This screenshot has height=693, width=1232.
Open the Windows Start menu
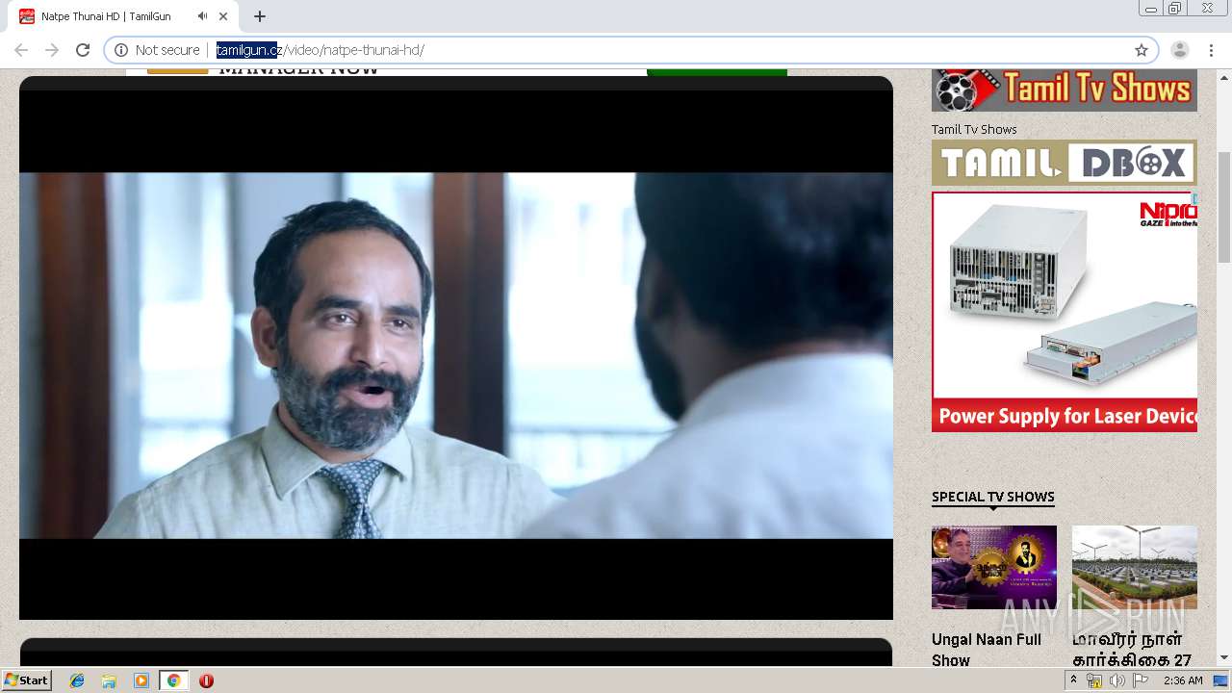26,680
